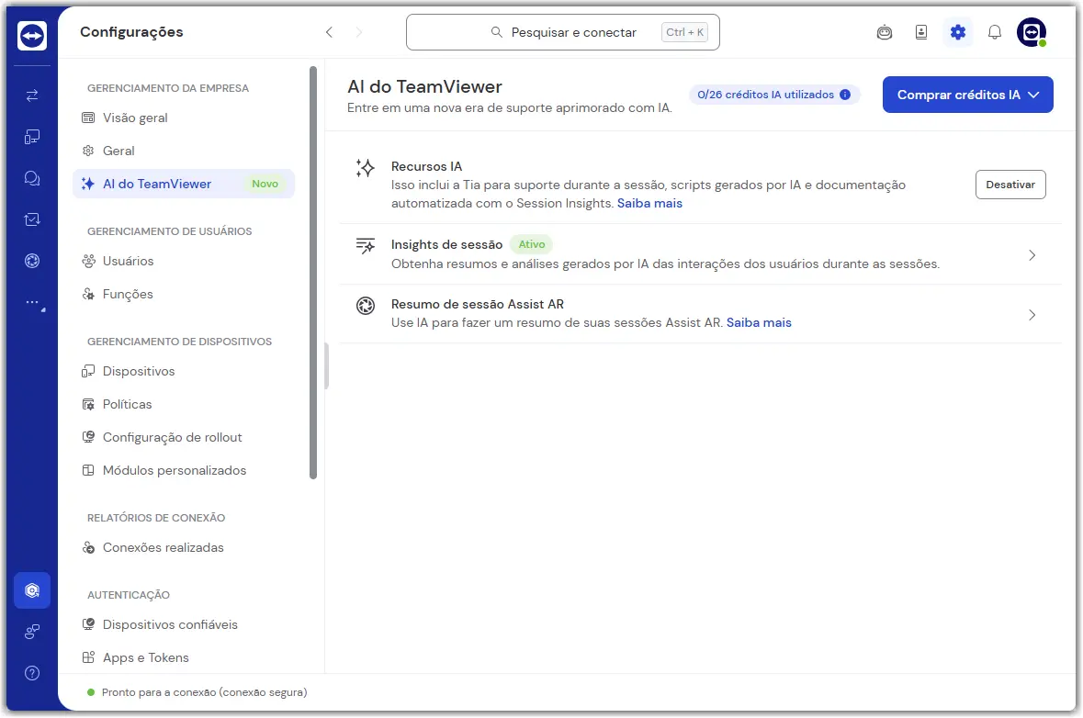Open Geral settings section
The height and width of the screenshot is (718, 1083).
(183, 151)
